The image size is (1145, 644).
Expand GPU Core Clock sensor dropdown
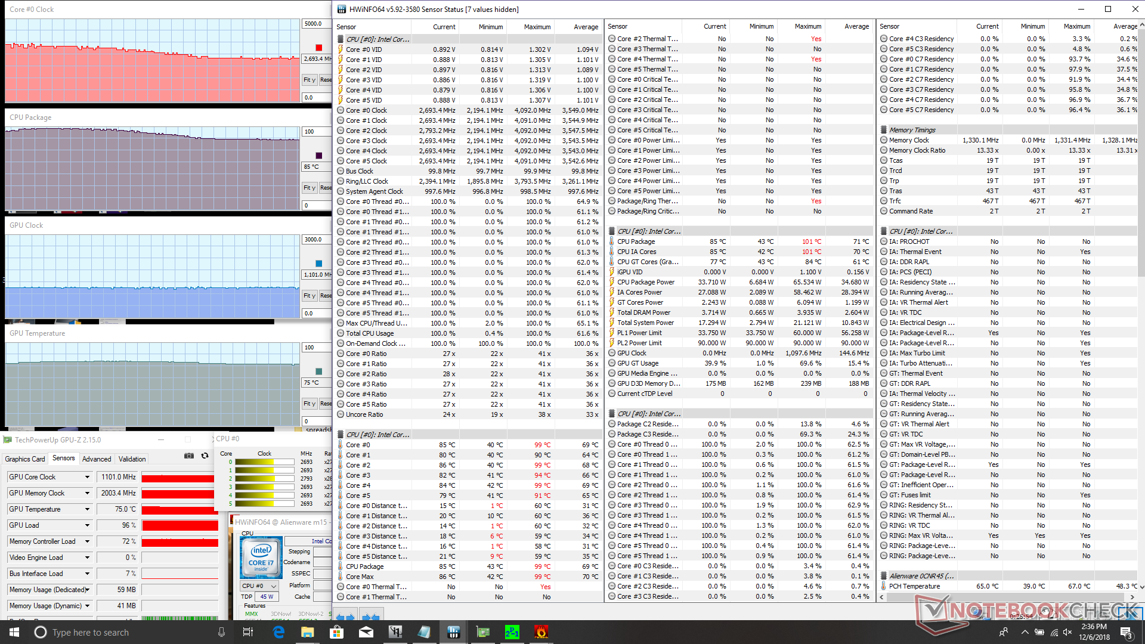[87, 477]
